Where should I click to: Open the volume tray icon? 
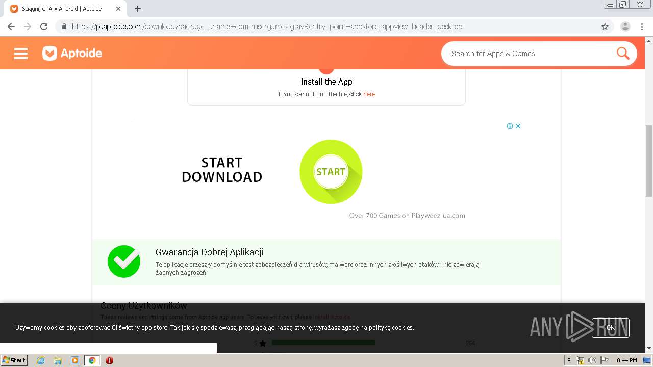tap(592, 360)
